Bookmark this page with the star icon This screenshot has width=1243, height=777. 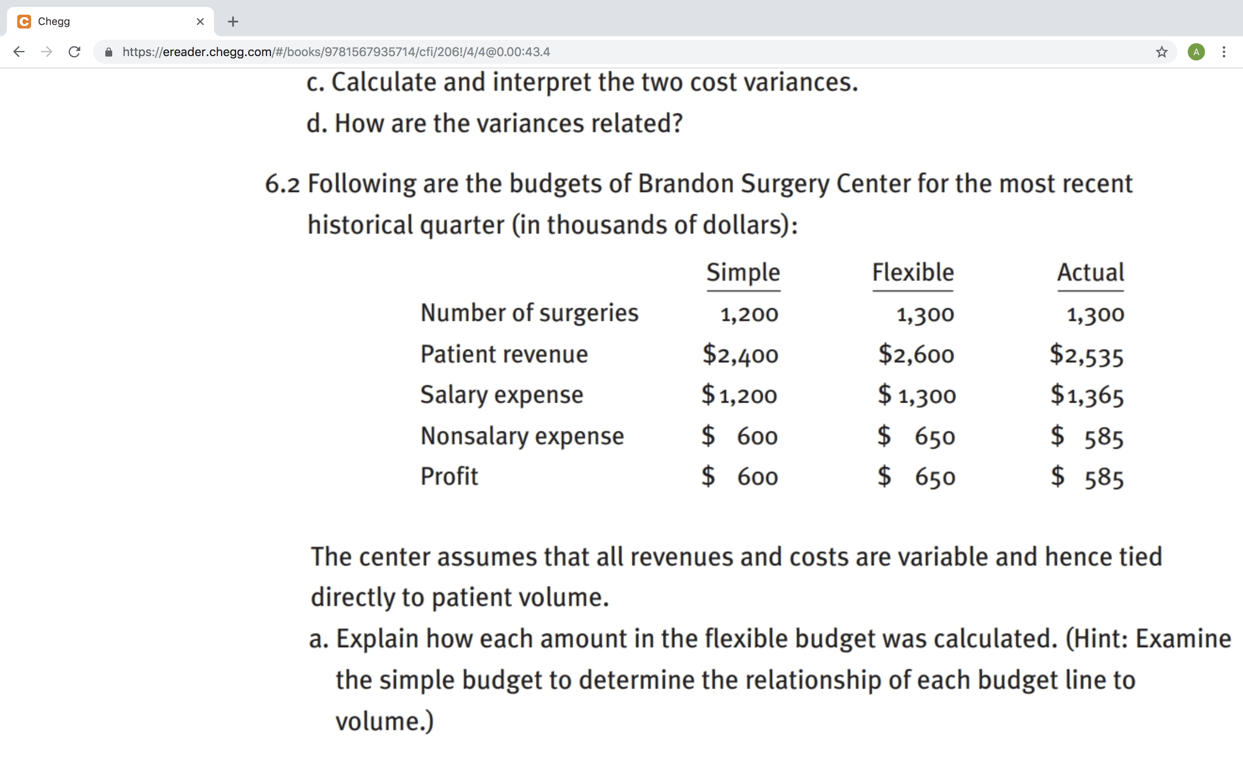[x=1162, y=52]
